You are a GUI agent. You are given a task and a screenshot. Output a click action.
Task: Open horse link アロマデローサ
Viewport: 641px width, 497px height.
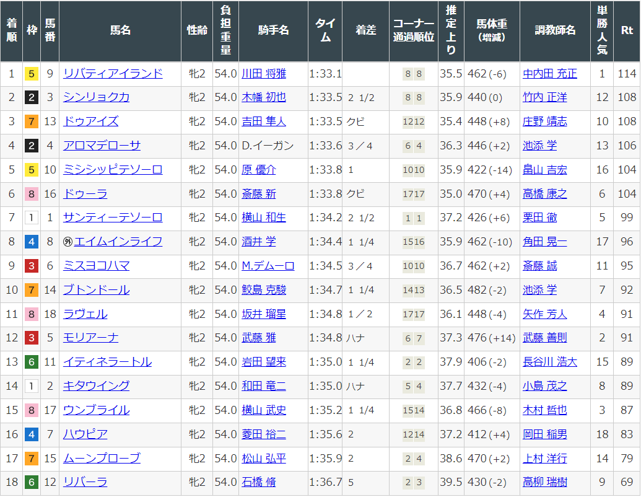(102, 146)
